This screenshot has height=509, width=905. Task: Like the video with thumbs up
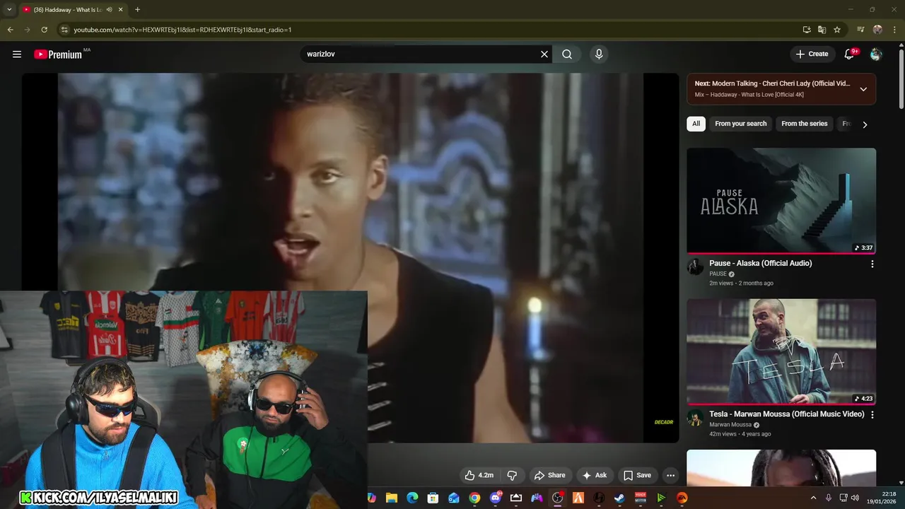pos(479,475)
